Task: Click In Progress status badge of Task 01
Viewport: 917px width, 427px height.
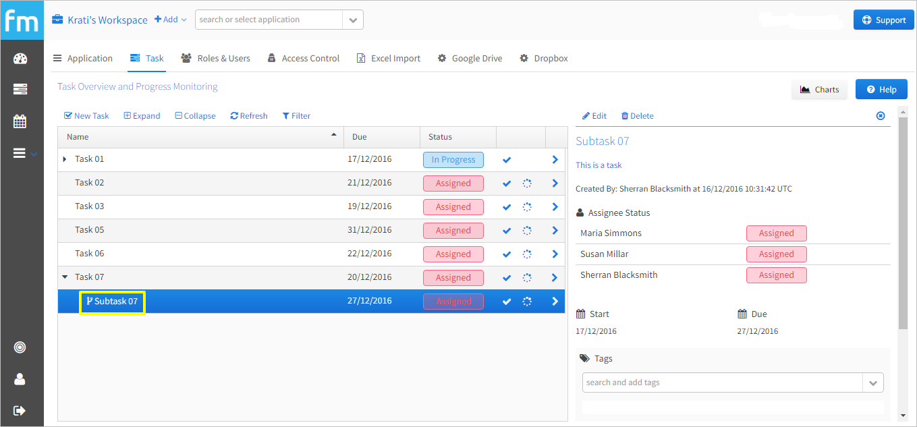Action: point(453,160)
